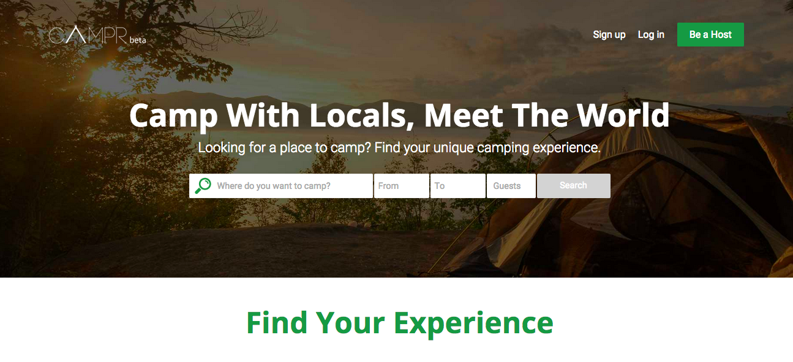Click the 'Find Your Experience' heading
Image resolution: width=793 pixels, height=362 pixels.
399,322
